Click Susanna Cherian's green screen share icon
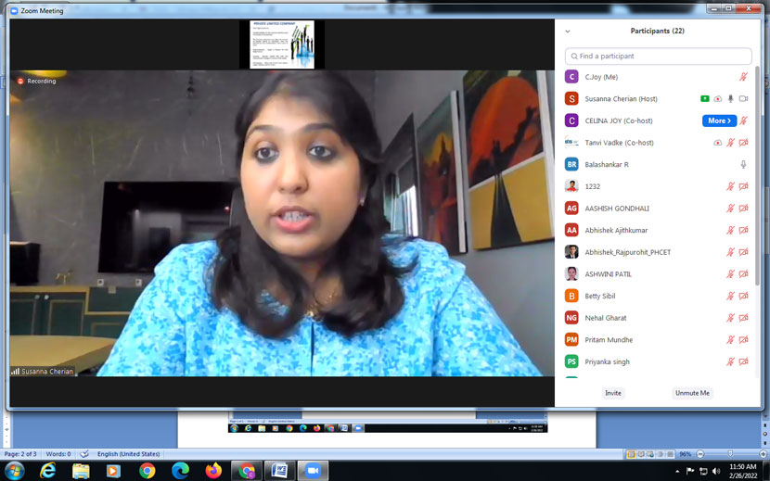This screenshot has height=481, width=770. (x=705, y=98)
